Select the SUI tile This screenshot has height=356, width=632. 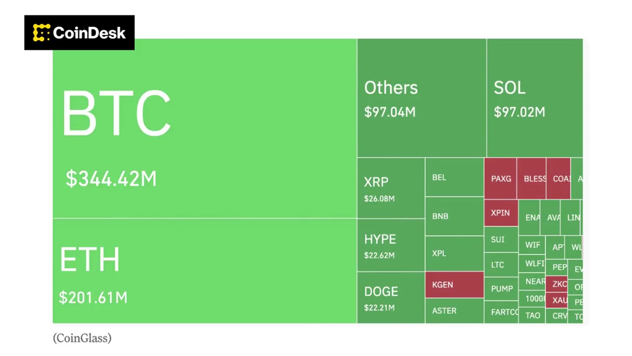coord(501,240)
